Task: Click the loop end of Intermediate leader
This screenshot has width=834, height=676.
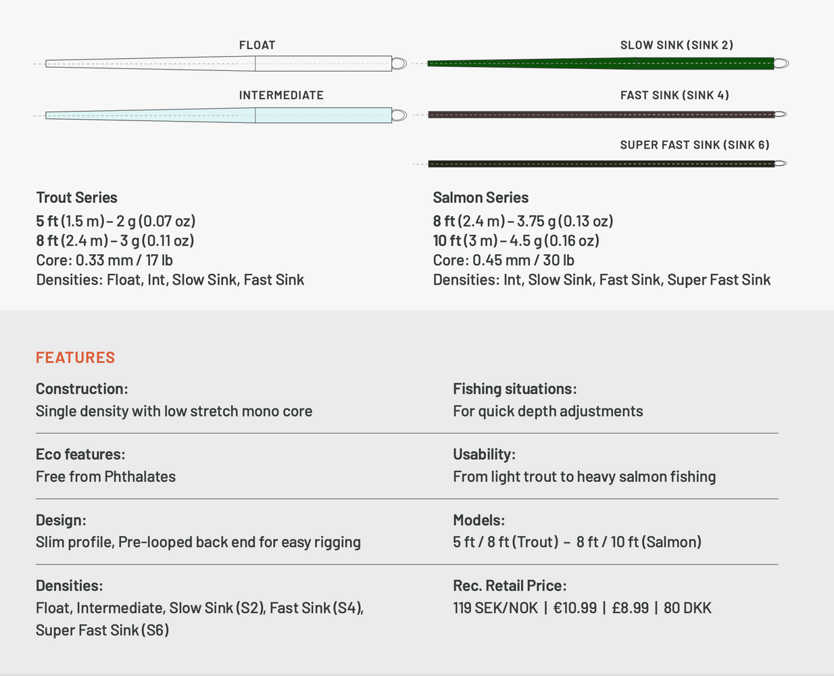Action: (399, 116)
